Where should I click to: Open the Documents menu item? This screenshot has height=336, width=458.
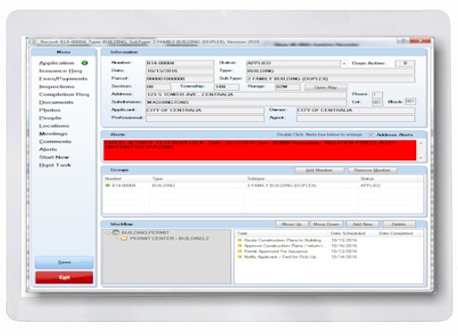click(56, 102)
